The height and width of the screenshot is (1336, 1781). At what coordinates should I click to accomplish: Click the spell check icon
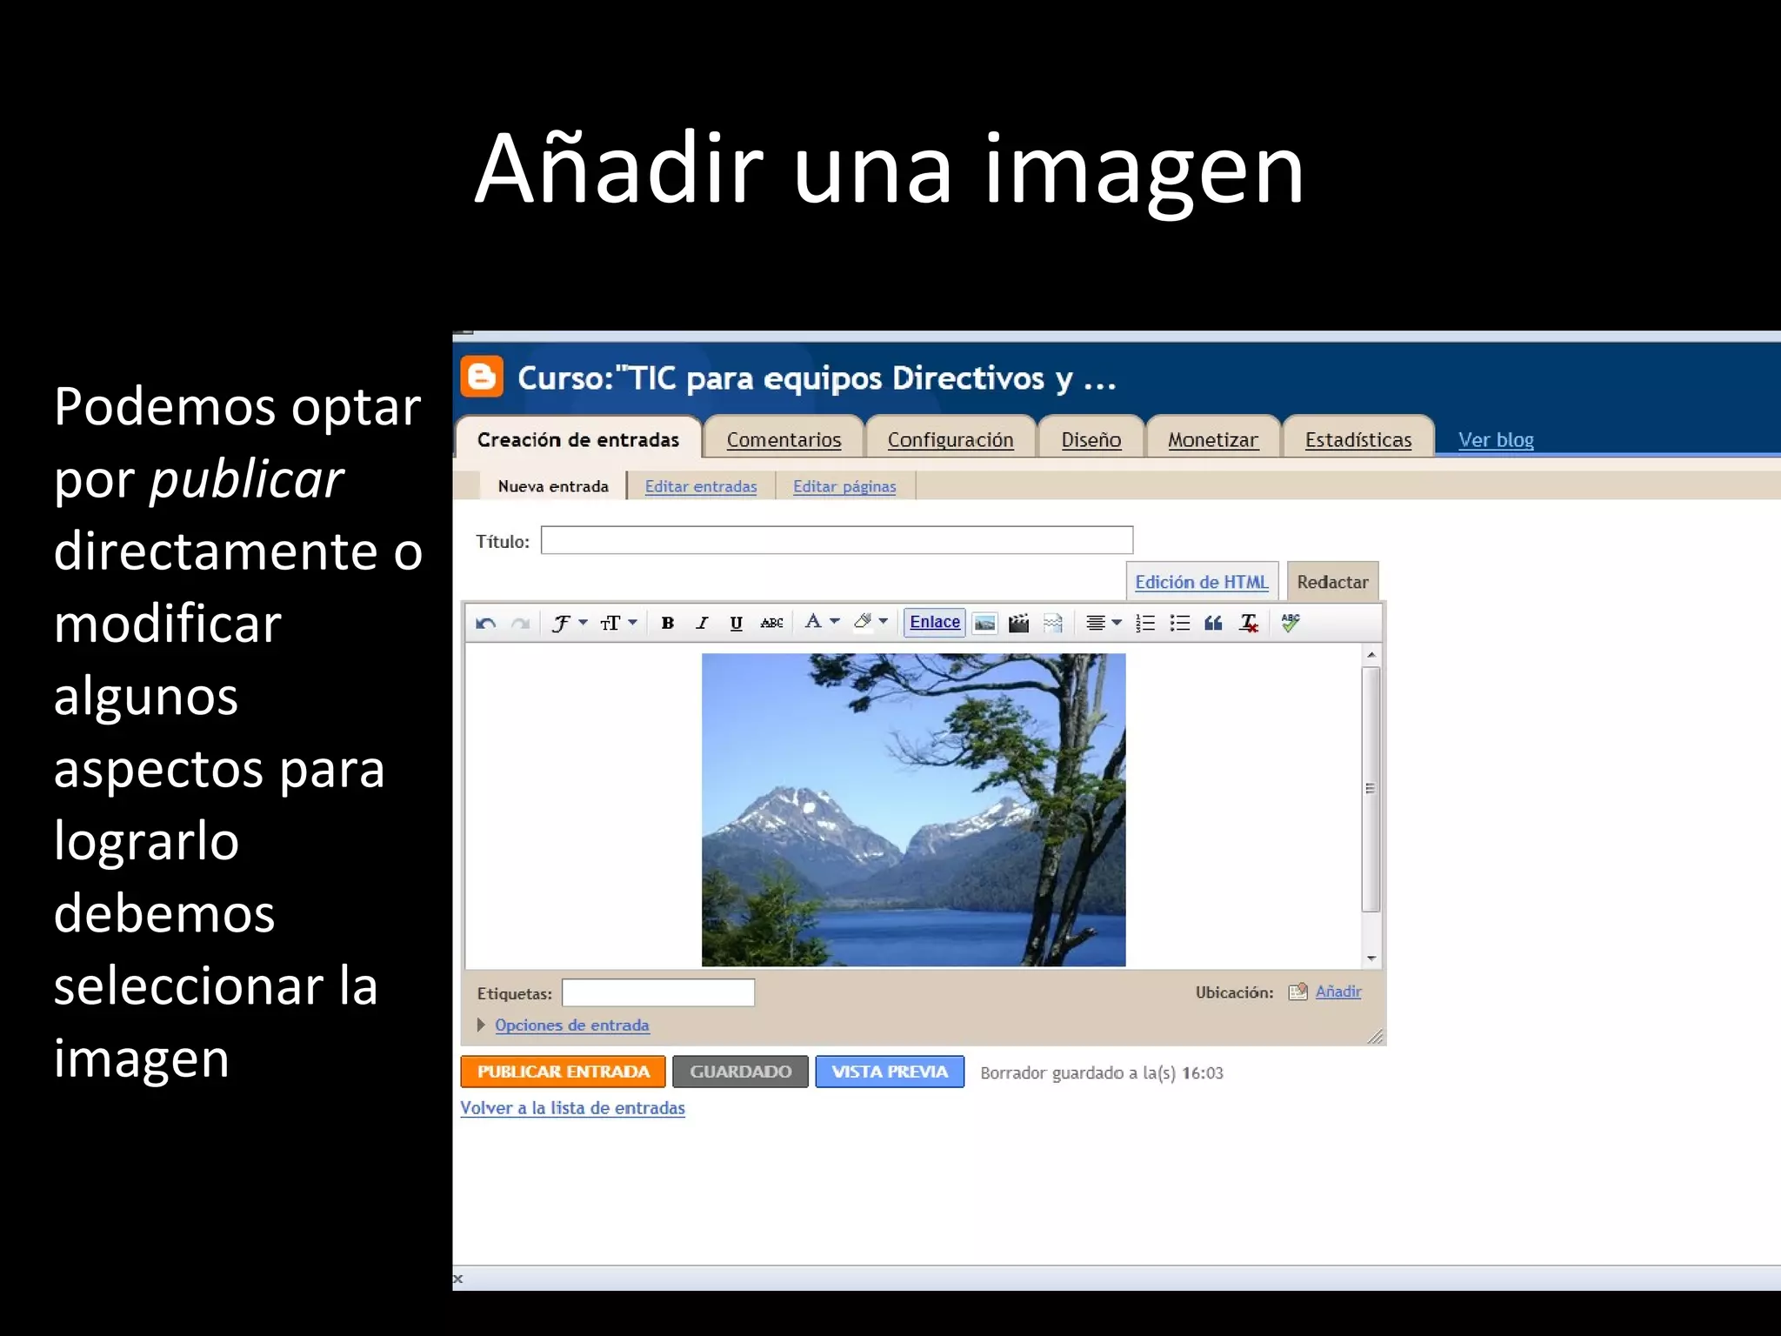click(x=1291, y=623)
